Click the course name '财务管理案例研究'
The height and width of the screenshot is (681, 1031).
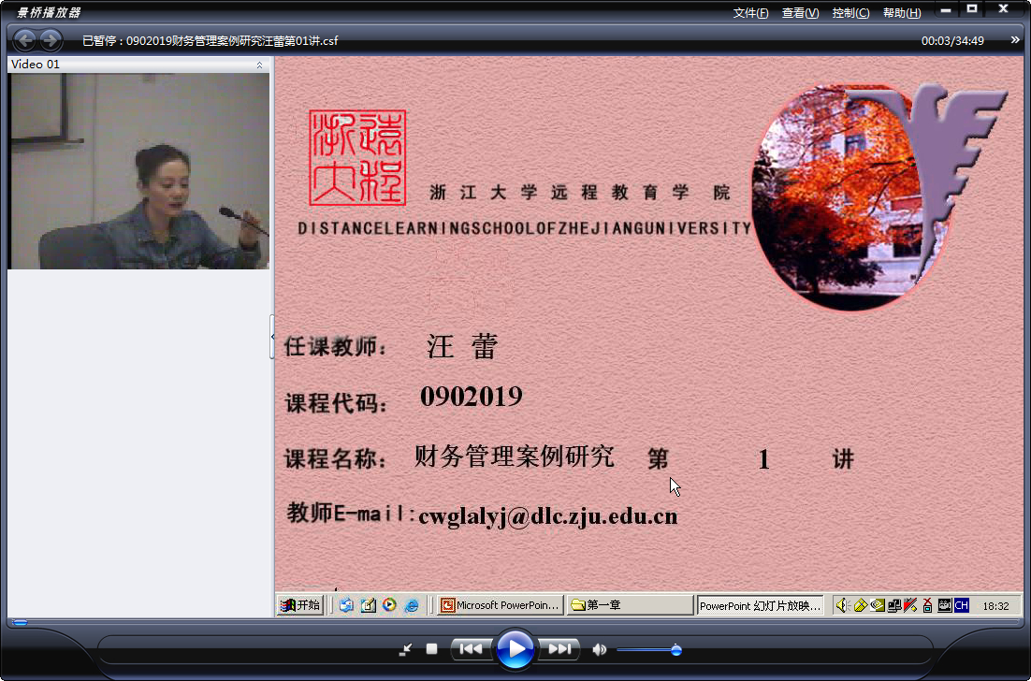(x=514, y=456)
